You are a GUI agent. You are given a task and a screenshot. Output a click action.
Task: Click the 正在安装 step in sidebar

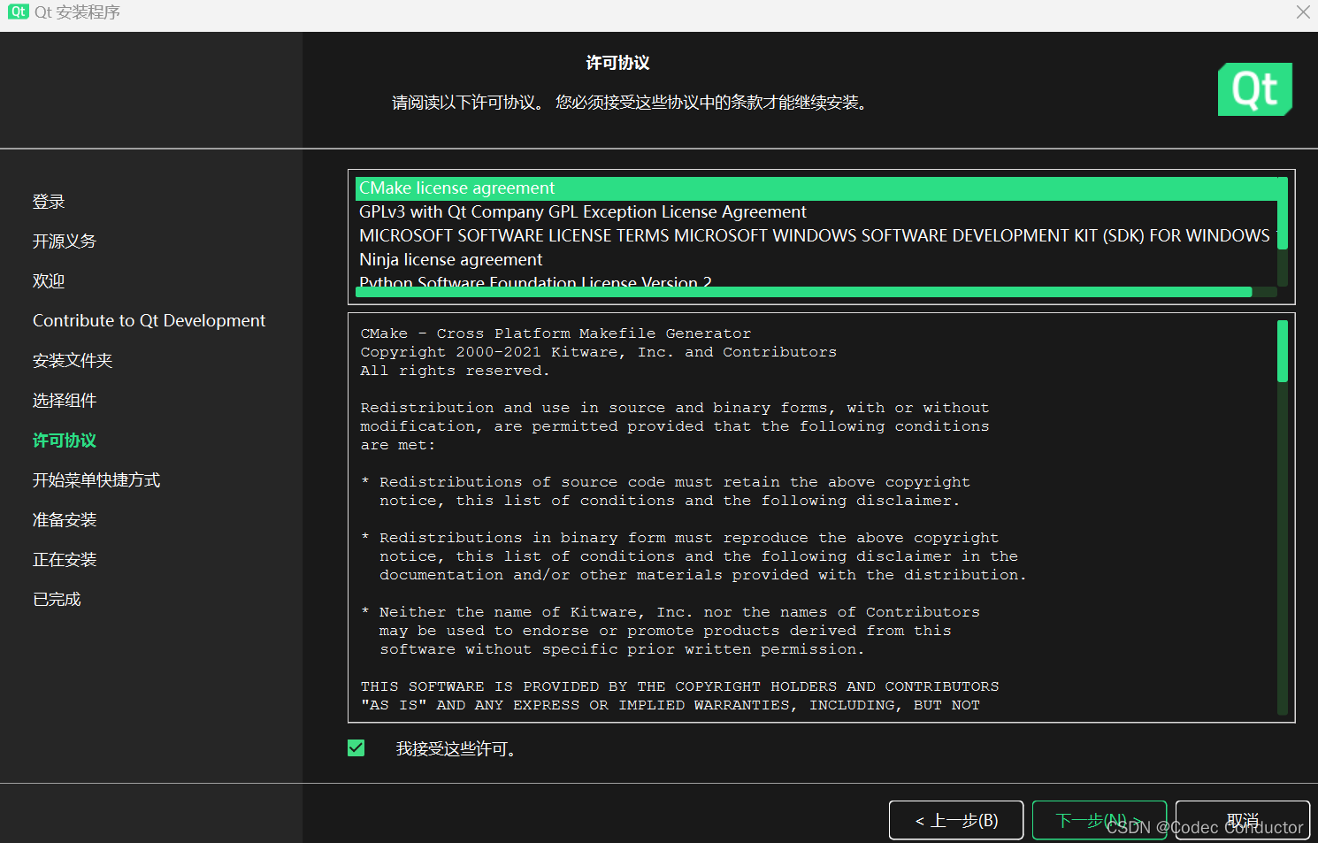pyautogui.click(x=65, y=560)
